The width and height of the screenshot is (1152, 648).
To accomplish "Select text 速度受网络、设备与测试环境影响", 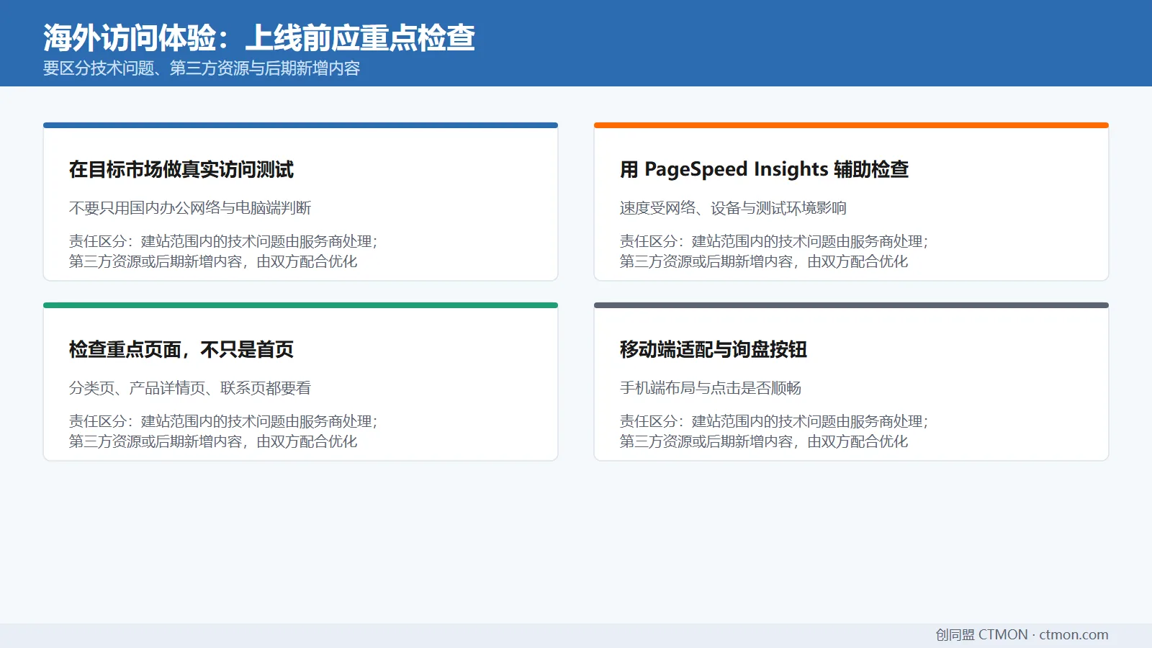I will tap(733, 208).
